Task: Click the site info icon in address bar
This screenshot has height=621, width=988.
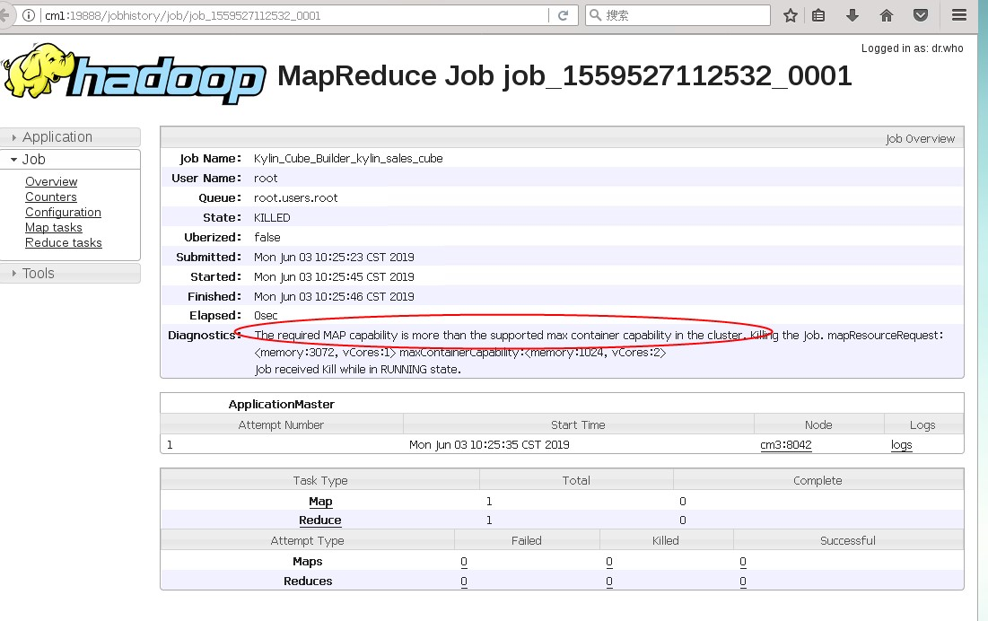Action: point(29,15)
